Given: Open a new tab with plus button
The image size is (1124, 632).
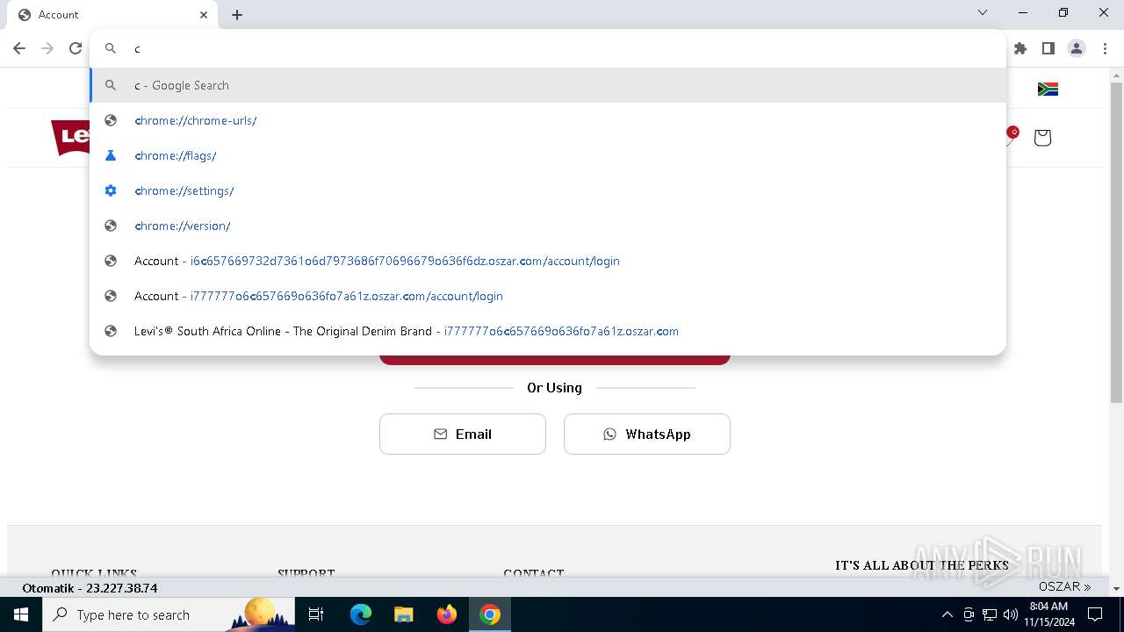Looking at the screenshot, I should point(237,15).
